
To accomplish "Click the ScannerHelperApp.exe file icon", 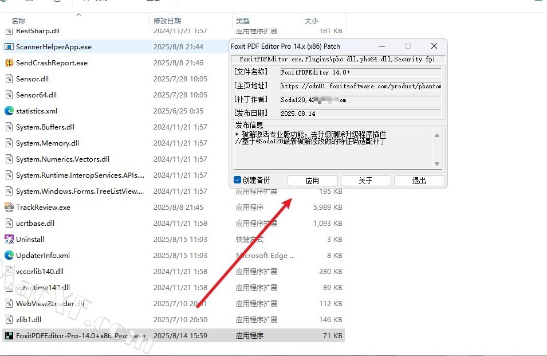I will pos(9,47).
